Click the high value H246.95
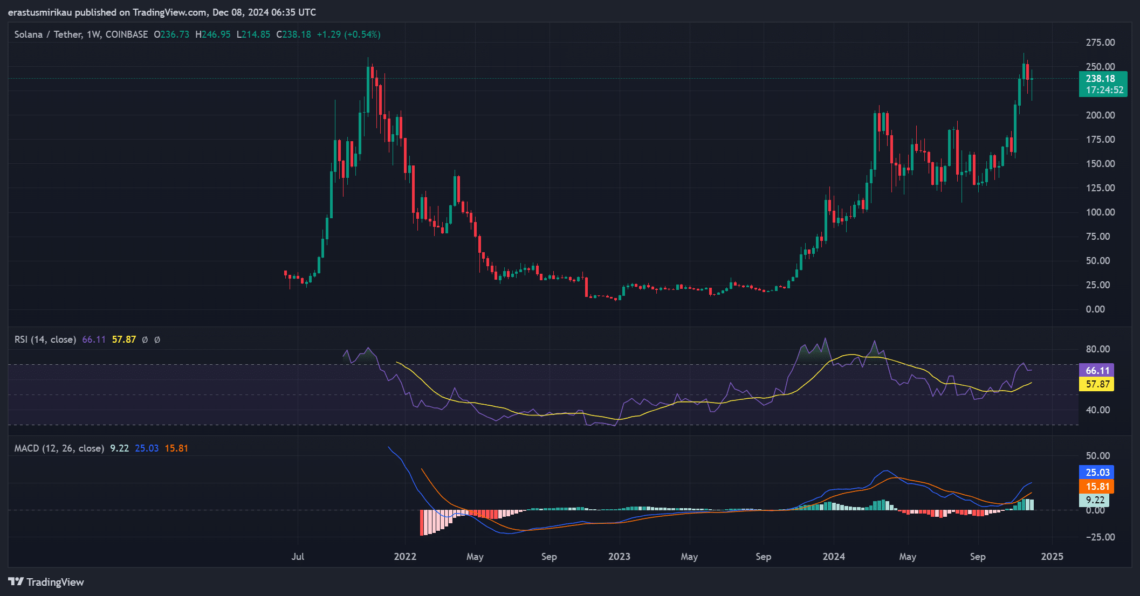The width and height of the screenshot is (1140, 596). click(x=213, y=34)
